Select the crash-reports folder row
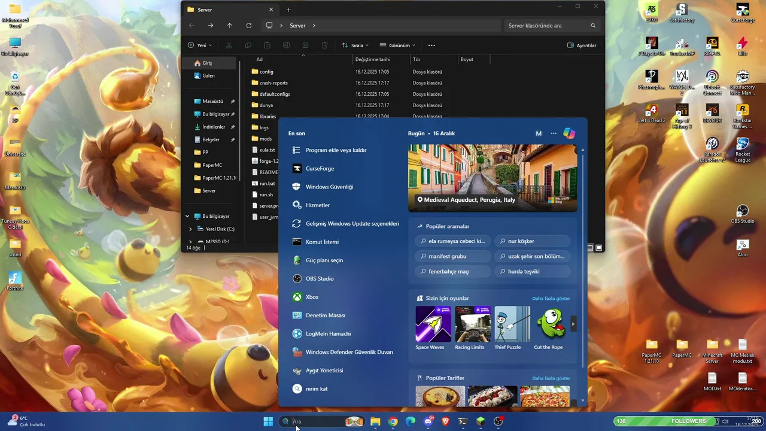This screenshot has width=766, height=431. coord(273,83)
